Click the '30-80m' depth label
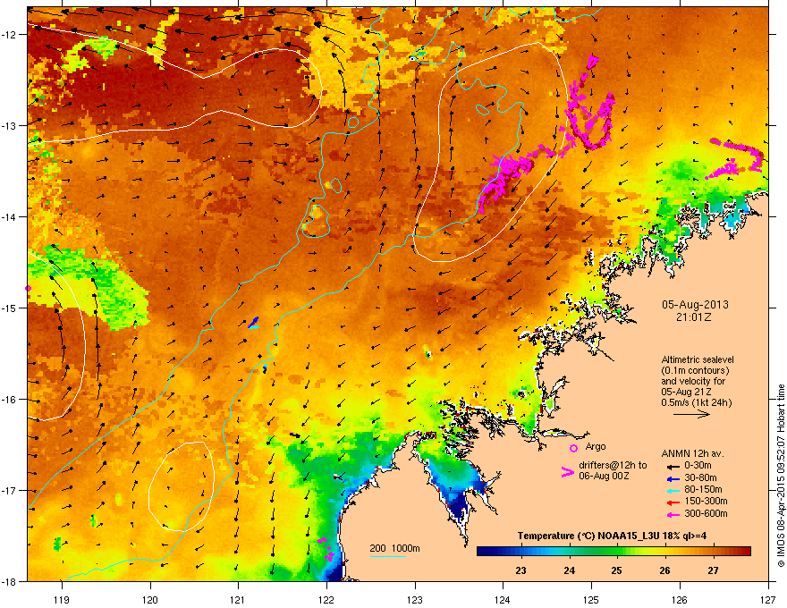The width and height of the screenshot is (787, 608). [x=700, y=478]
